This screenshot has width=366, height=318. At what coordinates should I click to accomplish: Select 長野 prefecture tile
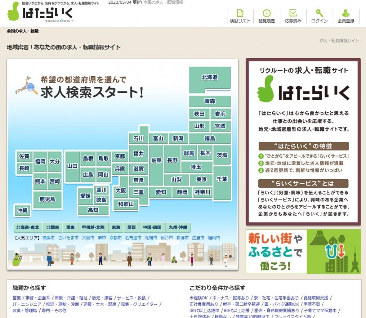point(172,160)
